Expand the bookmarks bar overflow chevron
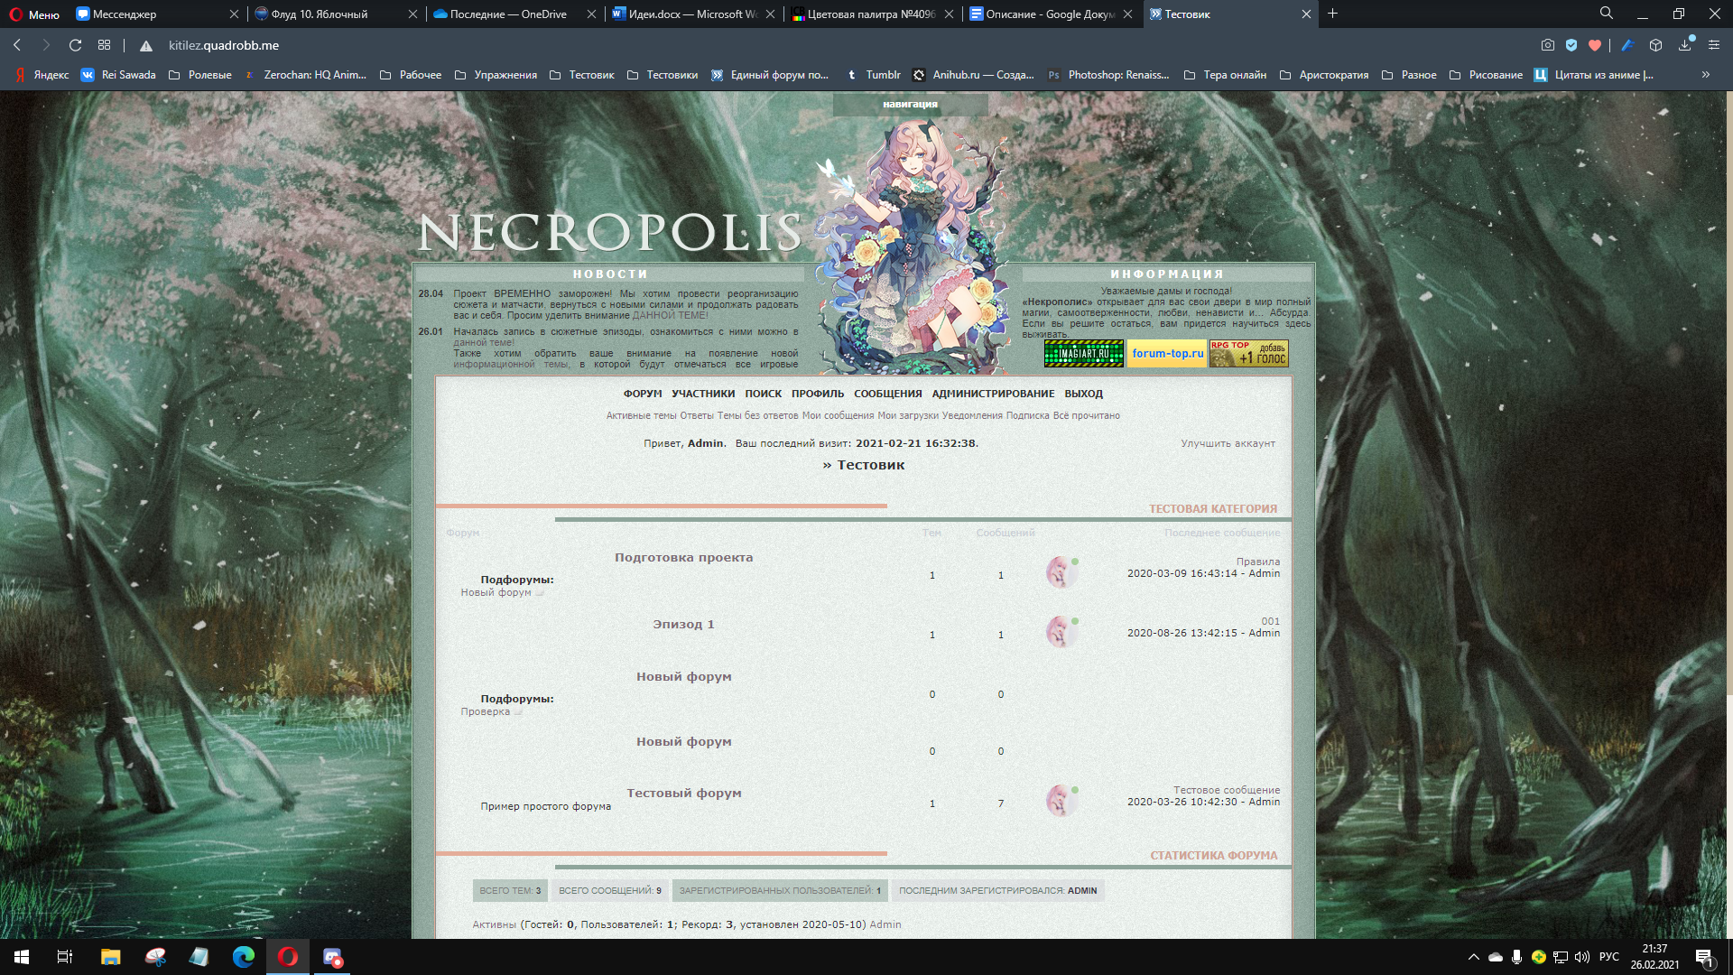This screenshot has width=1733, height=975. tap(1705, 75)
